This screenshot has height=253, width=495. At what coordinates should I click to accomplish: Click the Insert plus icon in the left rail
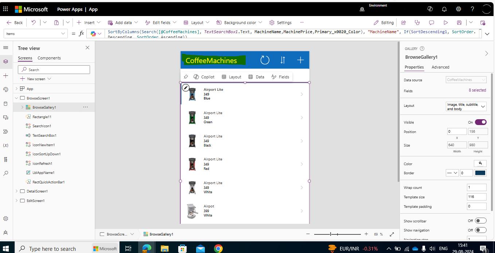click(5, 75)
